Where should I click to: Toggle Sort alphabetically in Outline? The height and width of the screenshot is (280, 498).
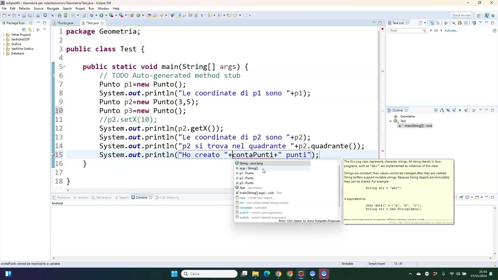(442, 110)
